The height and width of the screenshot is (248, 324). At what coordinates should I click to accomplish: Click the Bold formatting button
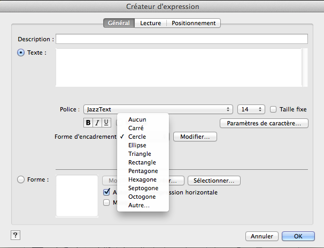[x=89, y=123]
